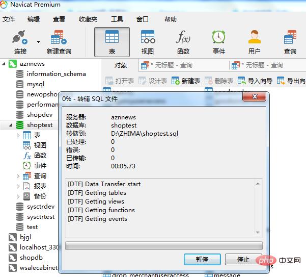
Task: Close the 转储 SQL 文件 dialog
Action: (254, 96)
